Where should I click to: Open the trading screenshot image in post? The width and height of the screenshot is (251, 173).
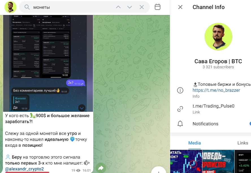tap(48, 63)
